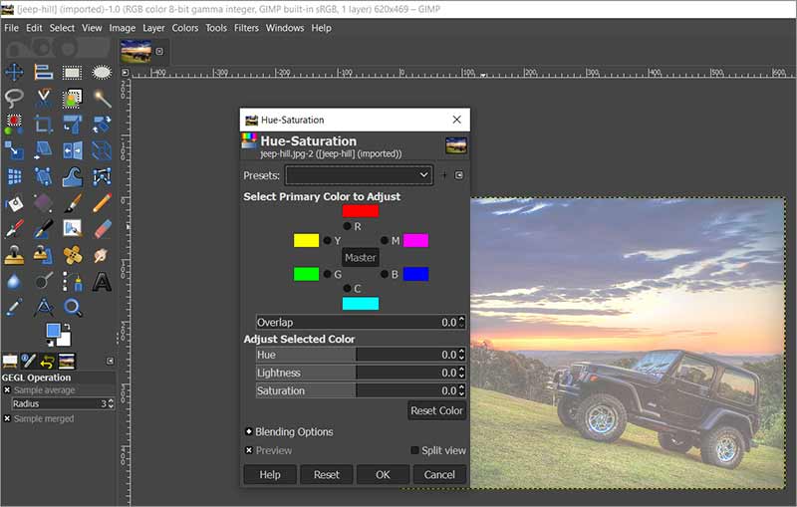797x507 pixels.
Task: Open the Colors menu
Action: [185, 28]
